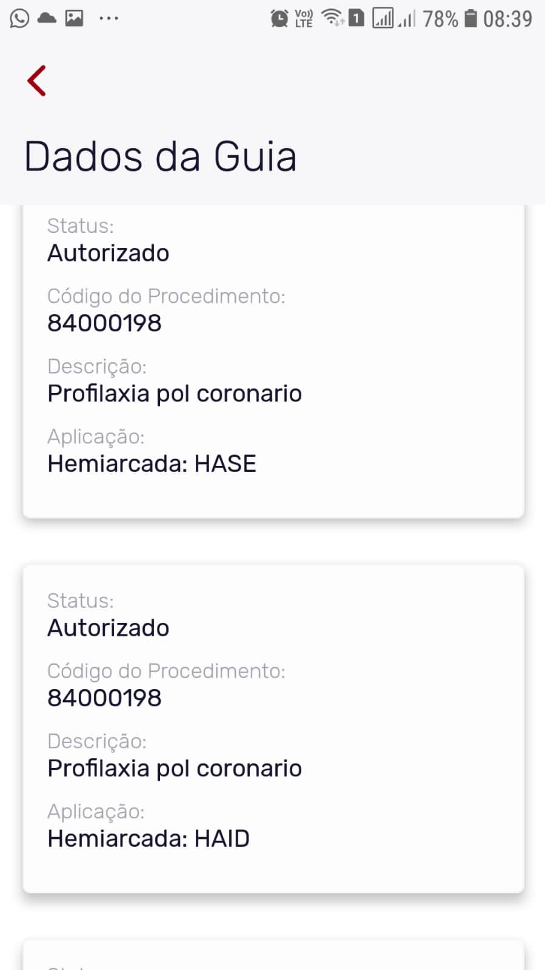Screen dimensions: 545x970
Task: Tap the gallery image notification icon
Action: 74,18
